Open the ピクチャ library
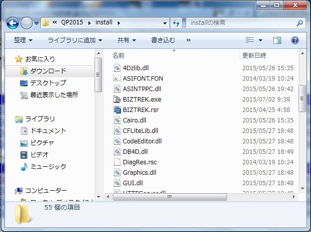The image size is (311, 232). point(42,143)
